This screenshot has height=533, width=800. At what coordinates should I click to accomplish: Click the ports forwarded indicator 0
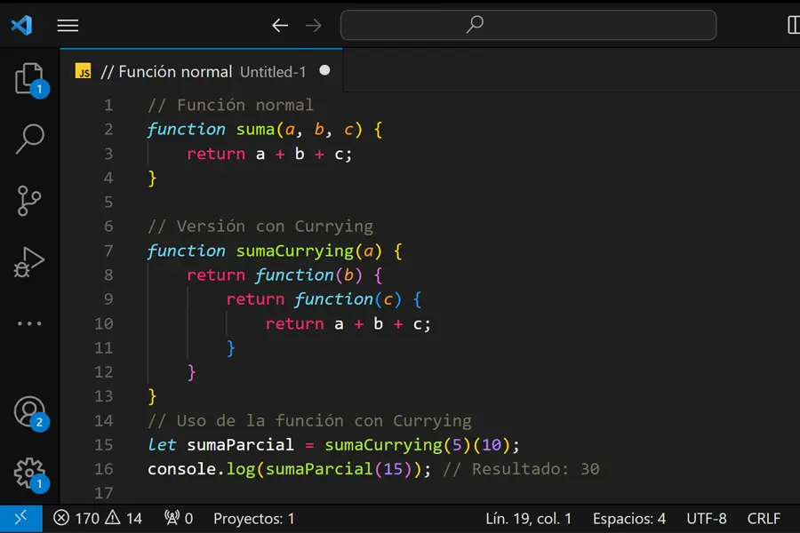(179, 519)
